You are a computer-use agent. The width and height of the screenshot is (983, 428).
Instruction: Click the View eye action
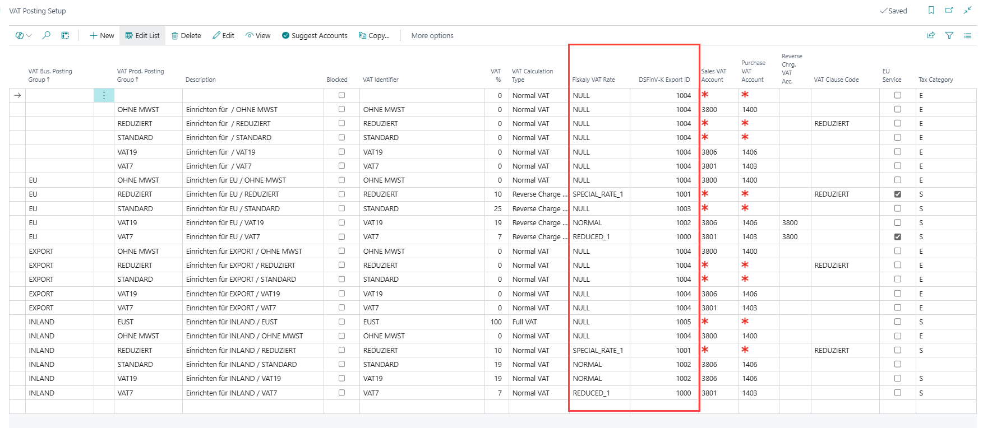click(x=258, y=35)
